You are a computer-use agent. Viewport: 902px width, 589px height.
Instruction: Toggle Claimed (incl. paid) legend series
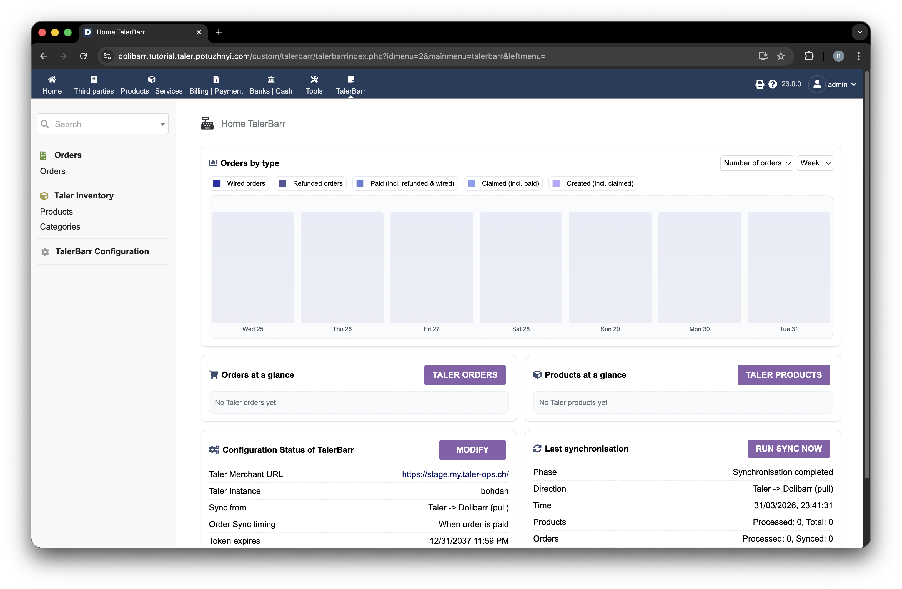pyautogui.click(x=503, y=183)
